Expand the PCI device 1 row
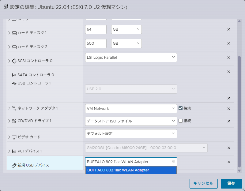The height and width of the screenshot is (191, 245). [x=9, y=151]
